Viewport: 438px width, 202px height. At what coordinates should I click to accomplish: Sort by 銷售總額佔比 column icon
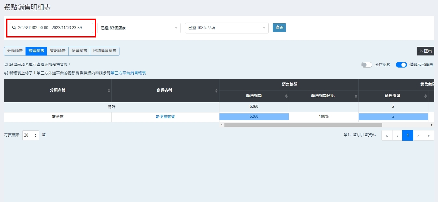356,96
